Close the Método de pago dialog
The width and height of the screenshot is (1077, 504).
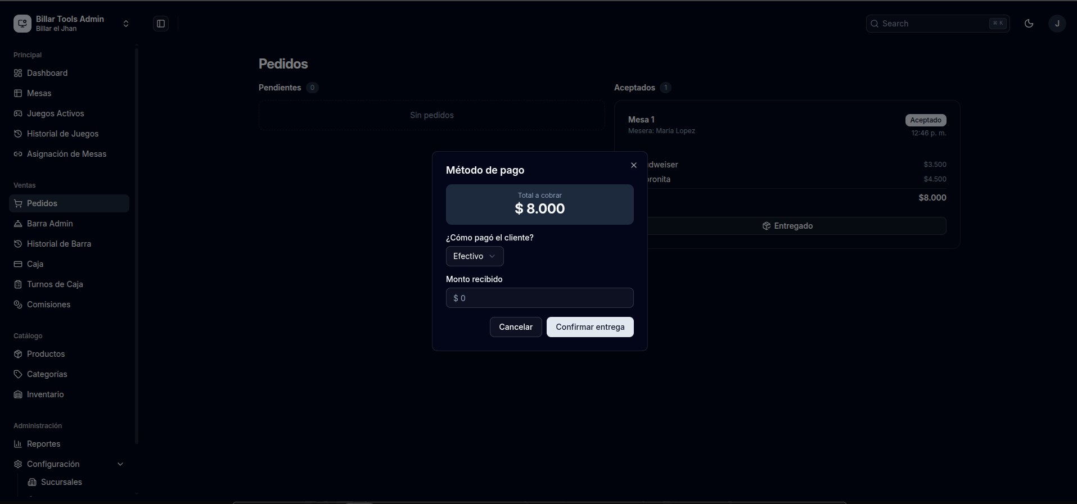coord(634,165)
